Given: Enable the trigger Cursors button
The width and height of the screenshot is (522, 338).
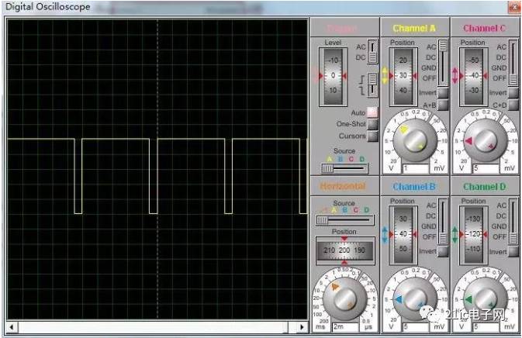Looking at the screenshot, I should click(373, 136).
